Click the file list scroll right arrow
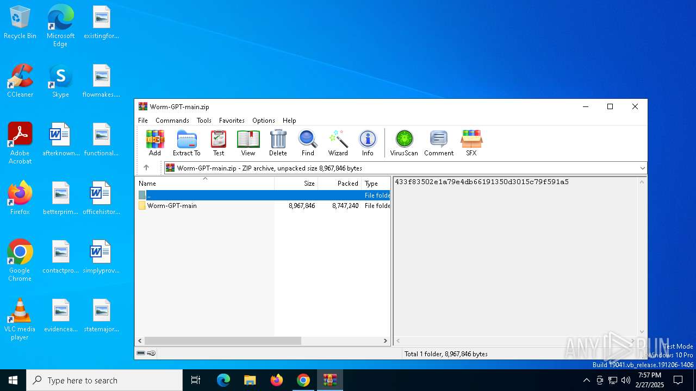The image size is (696, 391). (386, 340)
